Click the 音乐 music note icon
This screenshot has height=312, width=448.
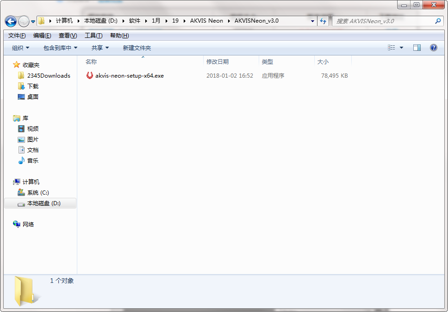pyautogui.click(x=21, y=160)
